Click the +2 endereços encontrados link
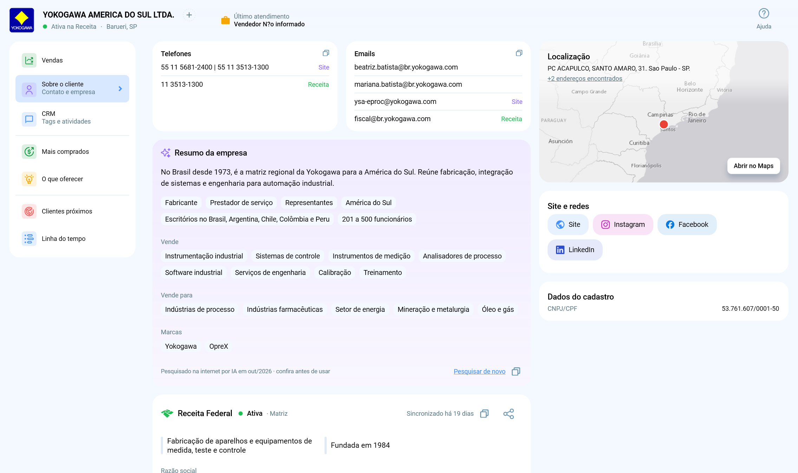The height and width of the screenshot is (473, 798). (x=585, y=79)
